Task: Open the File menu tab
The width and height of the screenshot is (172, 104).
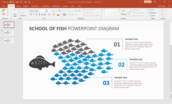Action: tap(4, 6)
